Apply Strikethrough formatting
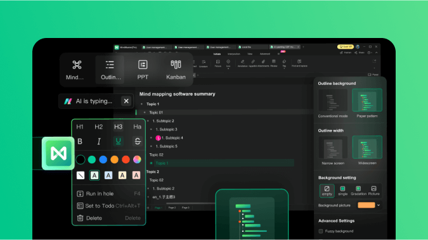Image resolution: width=428 pixels, height=240 pixels. (x=138, y=141)
